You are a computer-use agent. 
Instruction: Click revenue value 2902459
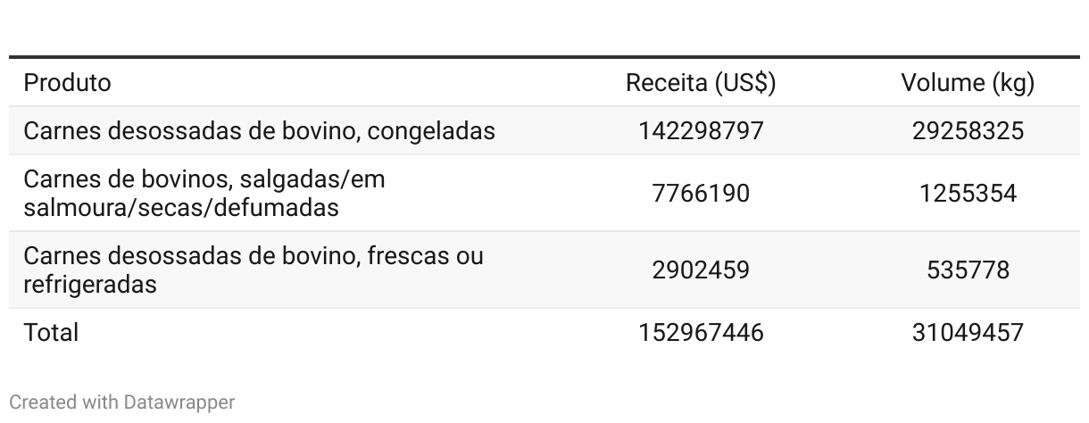pos(701,270)
